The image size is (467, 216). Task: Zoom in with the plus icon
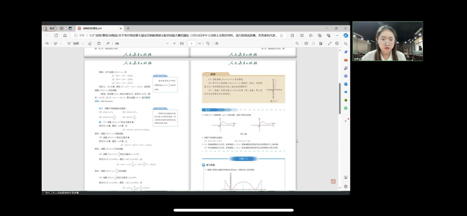174,44
